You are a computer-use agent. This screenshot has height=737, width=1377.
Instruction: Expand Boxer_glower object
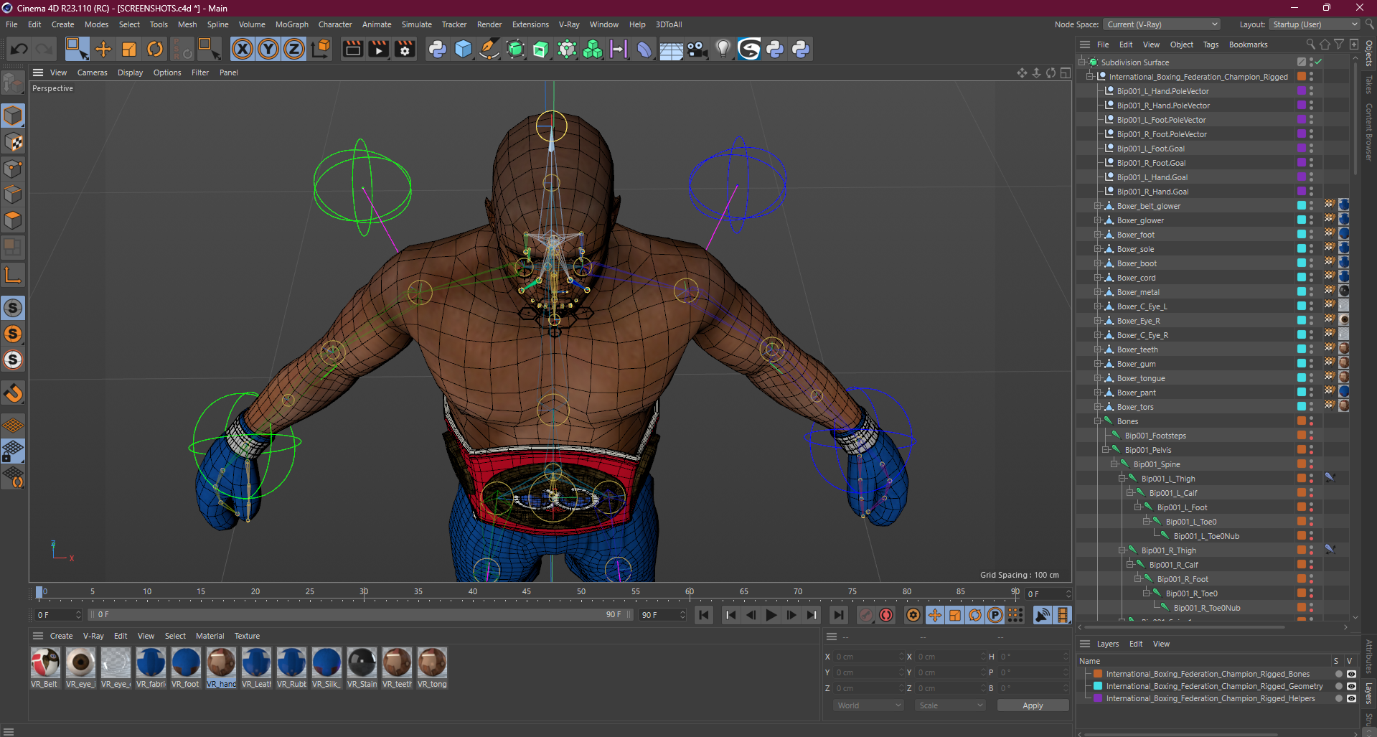[x=1098, y=220]
